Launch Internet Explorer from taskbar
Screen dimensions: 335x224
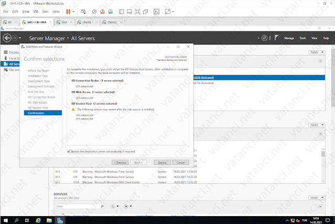pyautogui.click(x=38, y=220)
